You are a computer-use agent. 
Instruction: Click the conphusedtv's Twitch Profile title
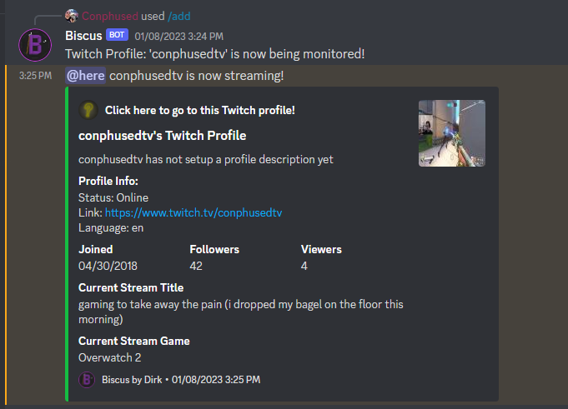click(162, 135)
